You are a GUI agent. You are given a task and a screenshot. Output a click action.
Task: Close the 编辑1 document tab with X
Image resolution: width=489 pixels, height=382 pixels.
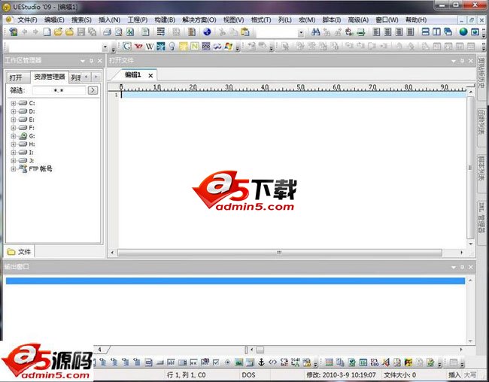(x=150, y=75)
